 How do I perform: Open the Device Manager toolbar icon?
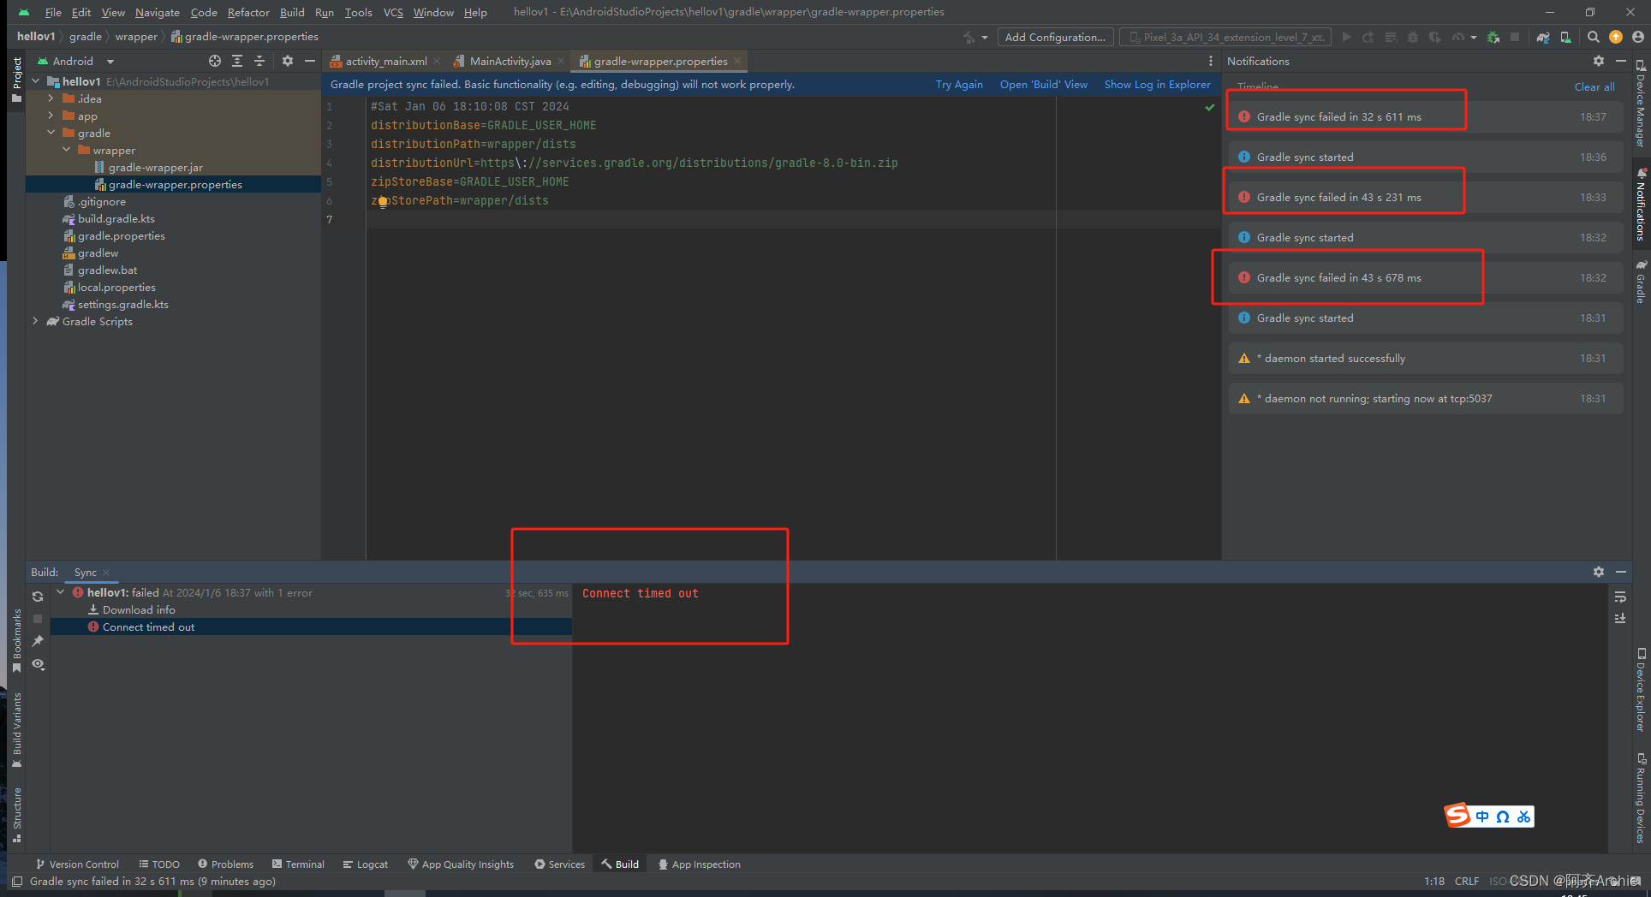click(x=1565, y=37)
